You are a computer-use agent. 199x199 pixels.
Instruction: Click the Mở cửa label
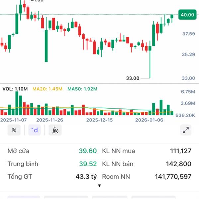click(x=18, y=151)
